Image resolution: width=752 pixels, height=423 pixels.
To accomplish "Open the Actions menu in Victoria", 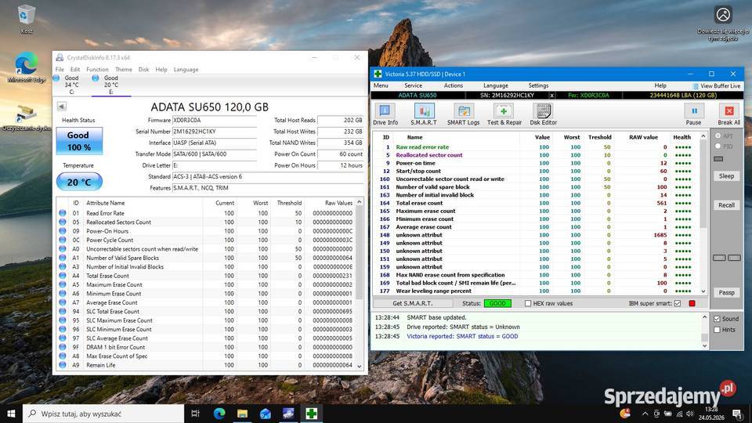I will point(454,85).
